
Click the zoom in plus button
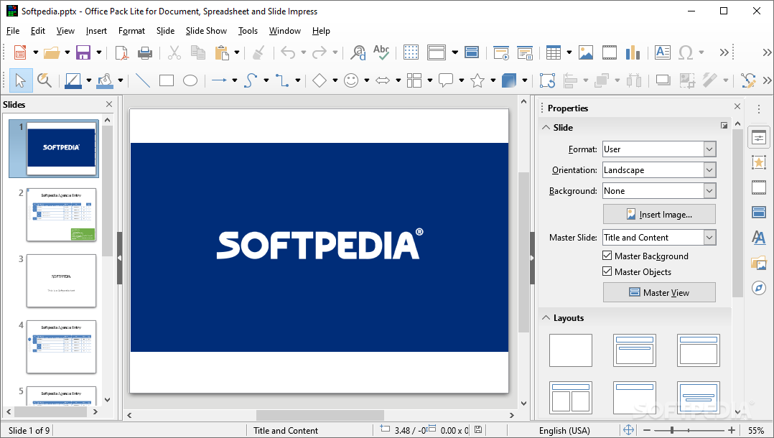pos(732,430)
